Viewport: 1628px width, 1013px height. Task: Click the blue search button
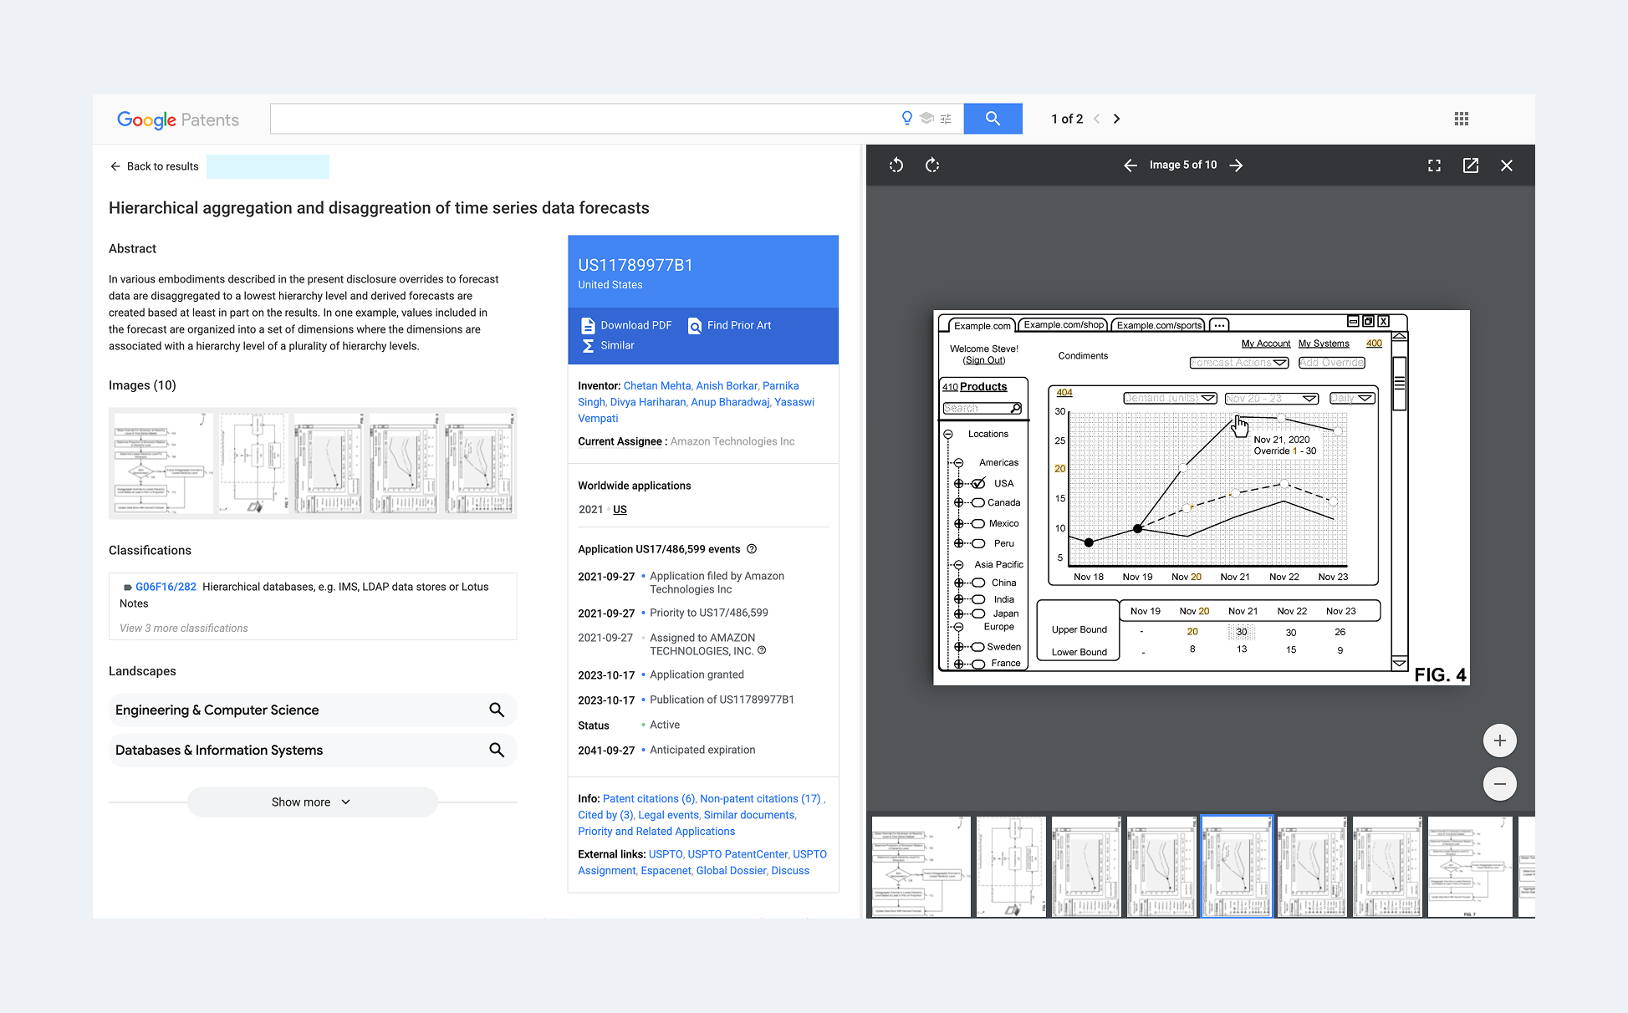point(993,119)
